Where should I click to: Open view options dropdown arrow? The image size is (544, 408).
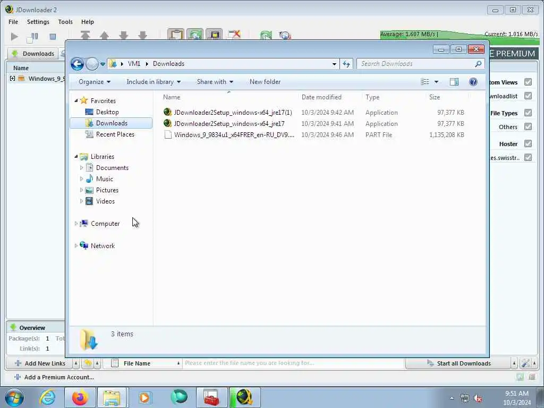point(437,82)
